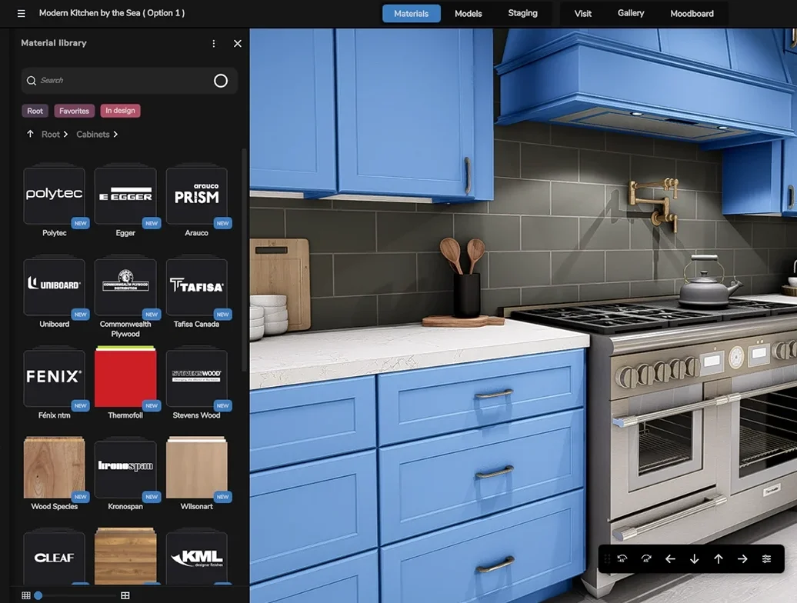Screen dimensions: 797x603
Task: Move camera left arrow
Action: 670,559
